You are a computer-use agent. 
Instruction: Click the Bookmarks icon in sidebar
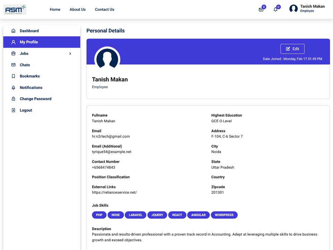pyautogui.click(x=14, y=76)
